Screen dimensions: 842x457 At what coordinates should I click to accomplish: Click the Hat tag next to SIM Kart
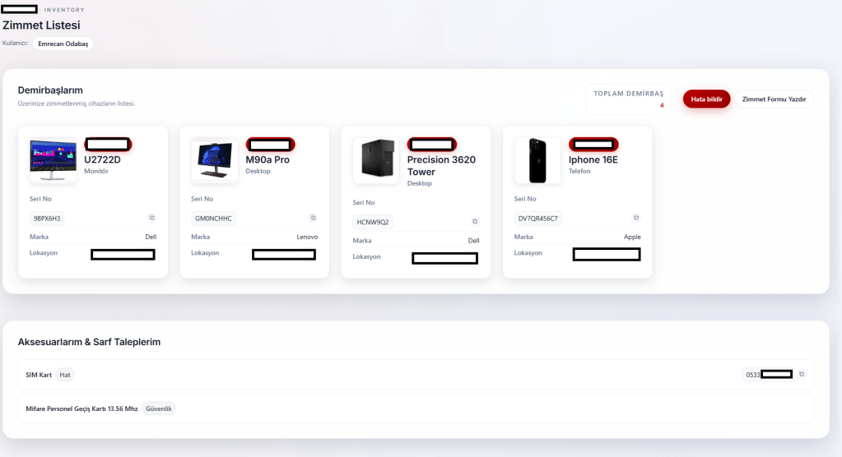[x=65, y=375]
